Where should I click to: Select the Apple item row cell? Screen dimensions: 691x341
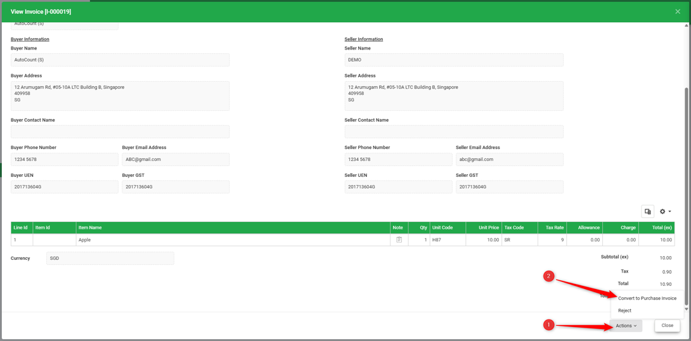(233, 240)
